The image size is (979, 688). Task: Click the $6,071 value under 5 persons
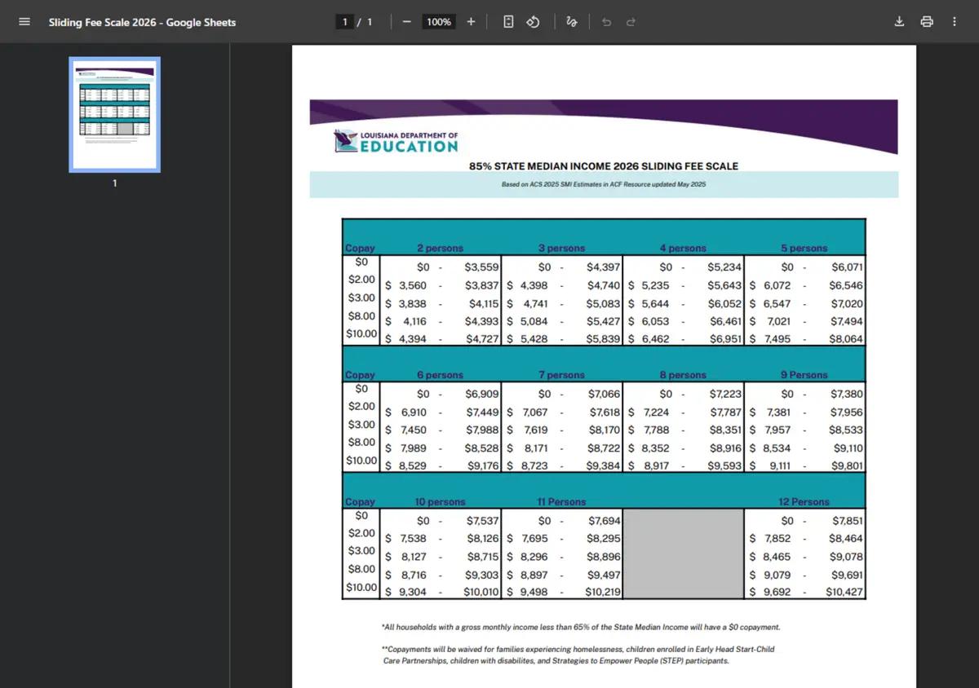tap(847, 267)
